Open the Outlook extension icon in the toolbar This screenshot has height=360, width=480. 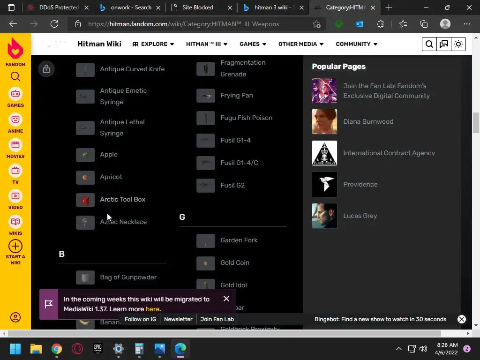[x=360, y=24]
